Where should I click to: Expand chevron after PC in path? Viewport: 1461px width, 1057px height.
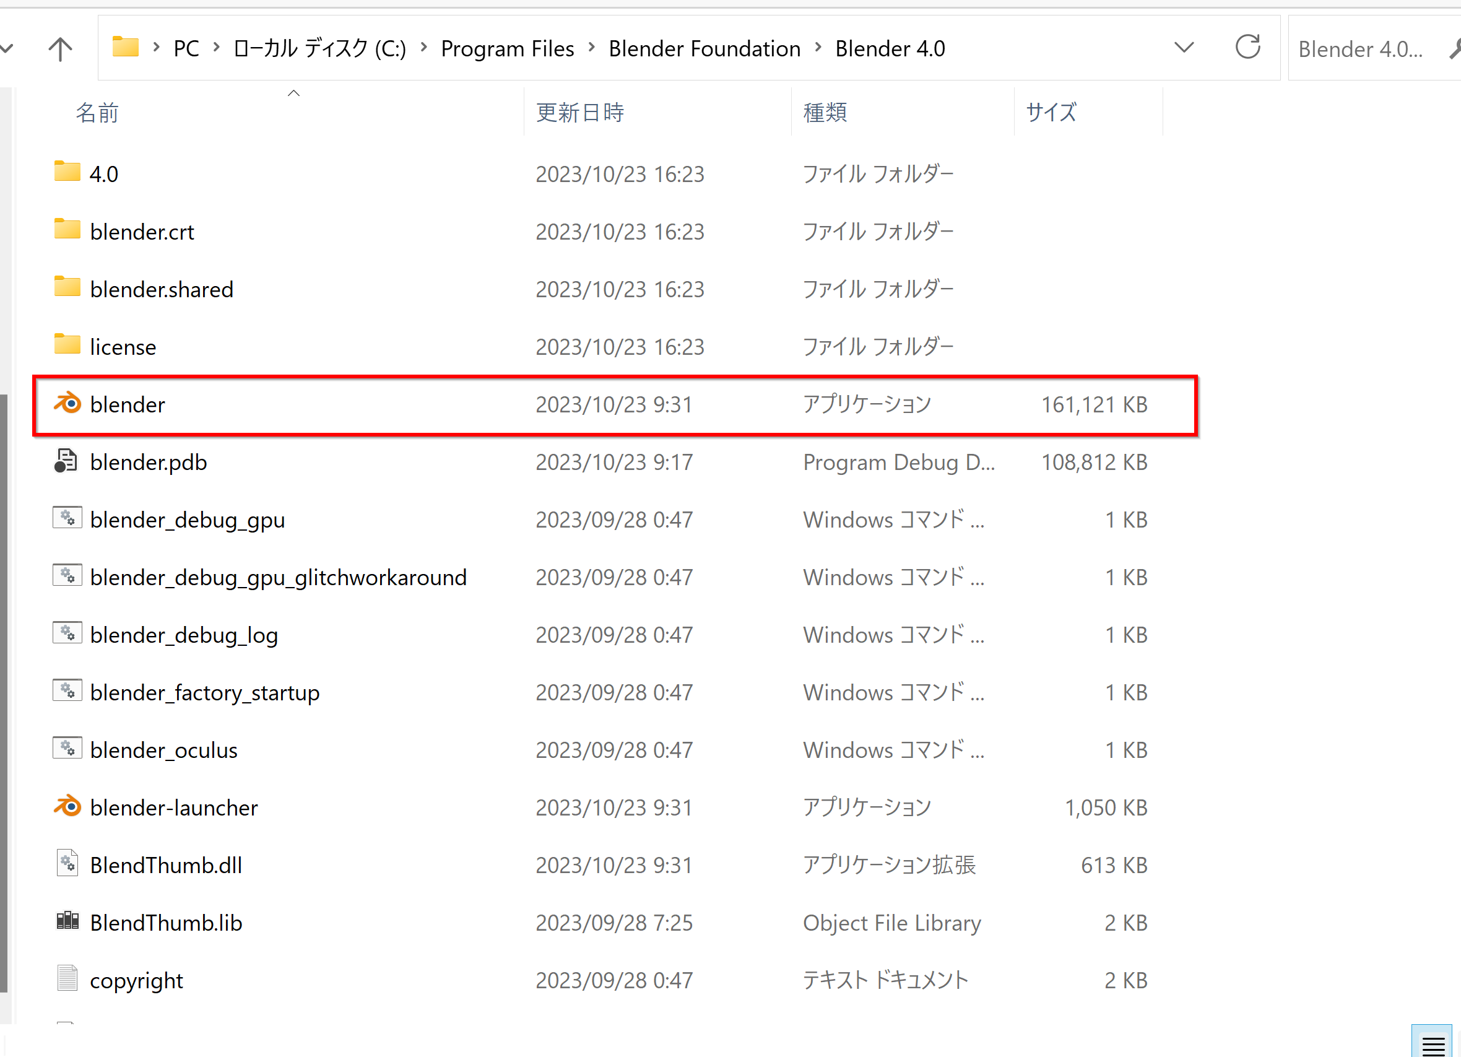coord(217,48)
